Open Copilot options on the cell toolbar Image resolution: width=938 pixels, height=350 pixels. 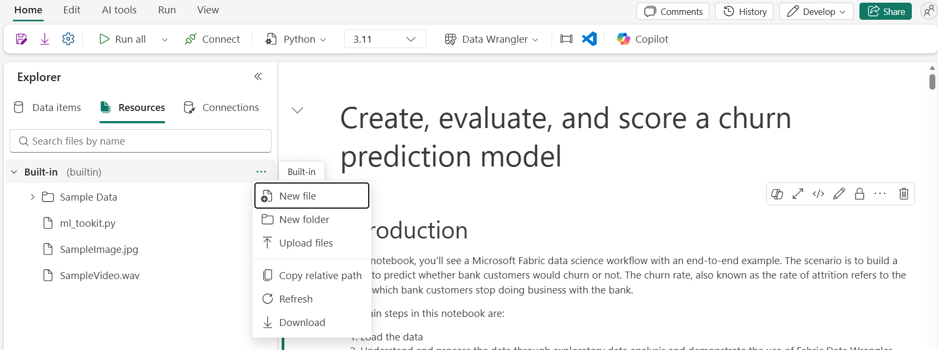(x=777, y=194)
